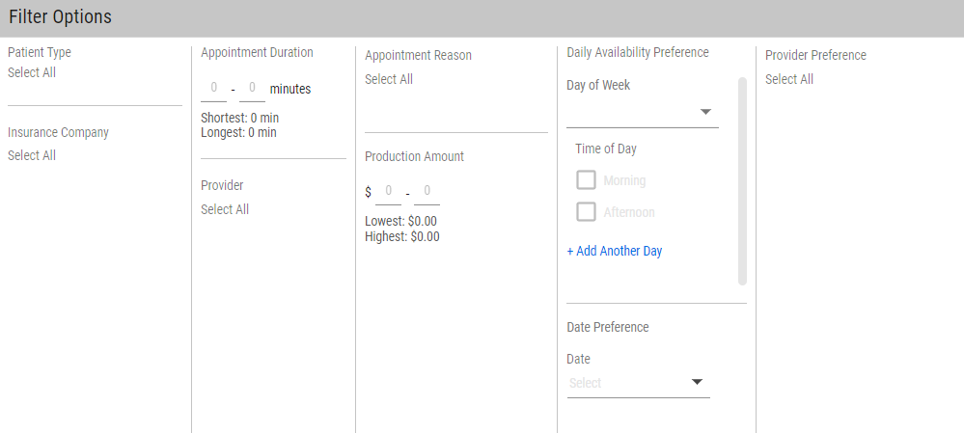Select All under Insurance Company
The height and width of the screenshot is (433, 964).
[x=32, y=155]
